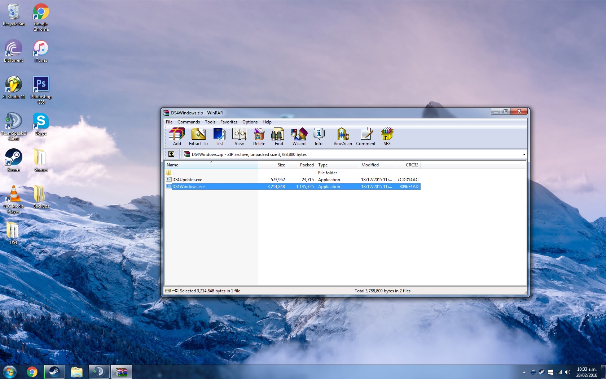This screenshot has height=379, width=606.
Task: Open the Tools menu
Action: (x=210, y=122)
